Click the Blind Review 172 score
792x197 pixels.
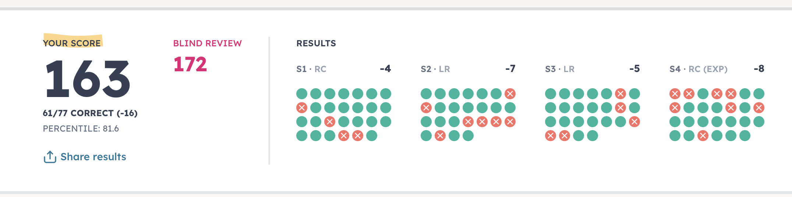190,64
